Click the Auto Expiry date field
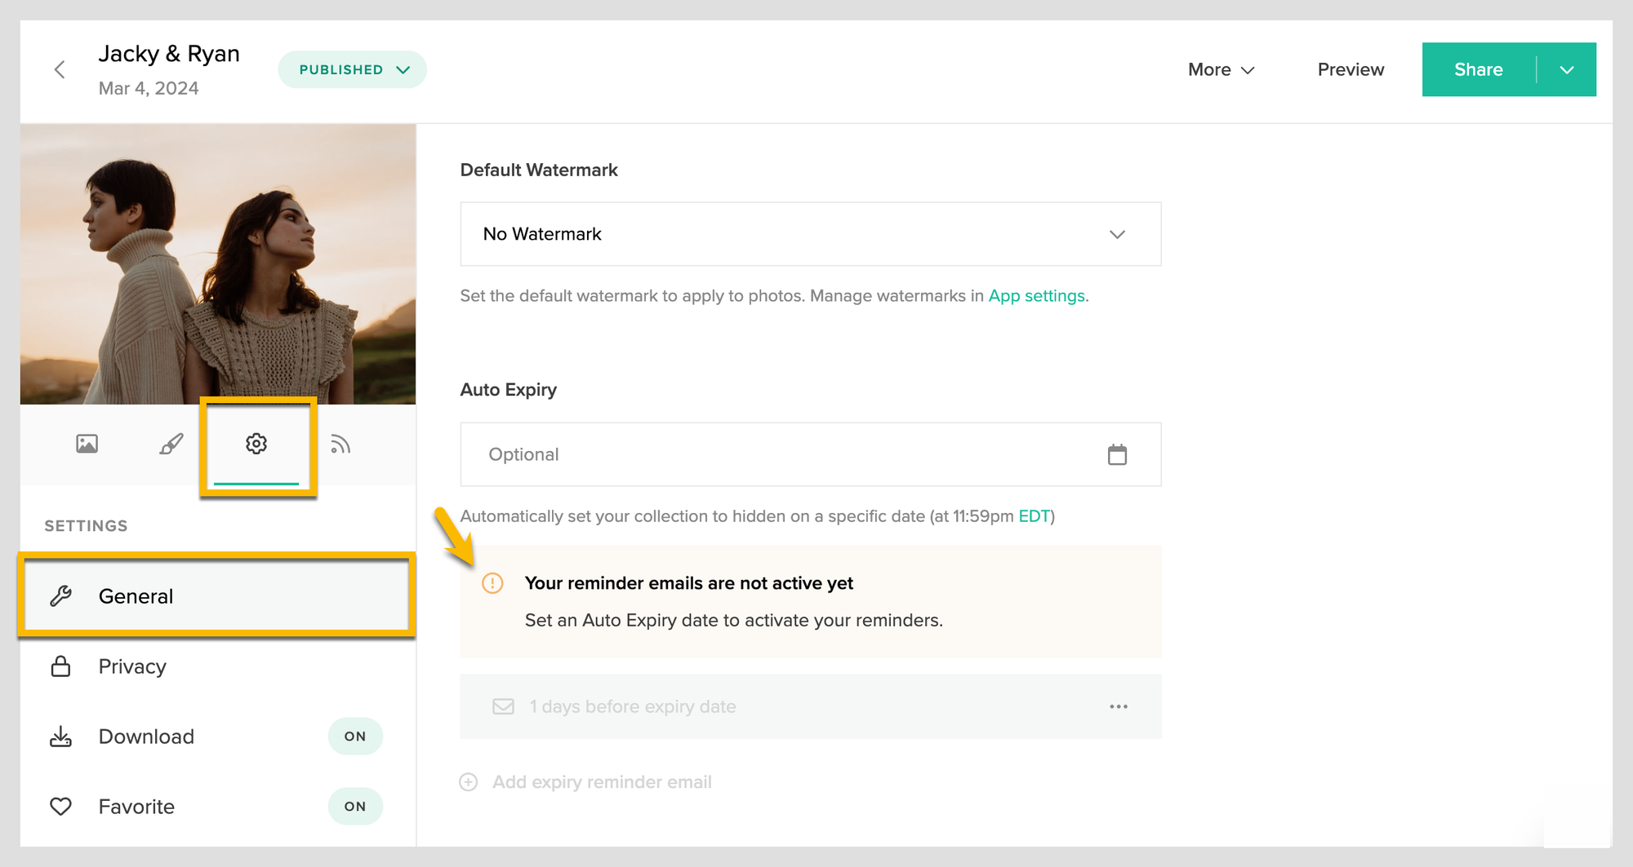The width and height of the screenshot is (1633, 867). (x=784, y=454)
